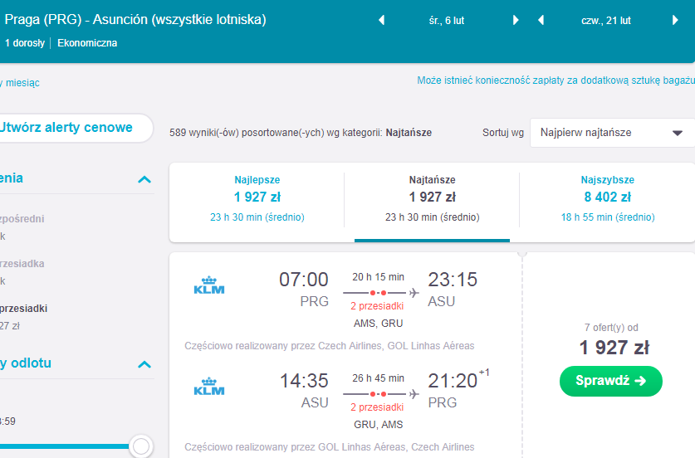Go to next departure date after śr., 6 lut
The width and height of the screenshot is (695, 458).
tap(516, 20)
